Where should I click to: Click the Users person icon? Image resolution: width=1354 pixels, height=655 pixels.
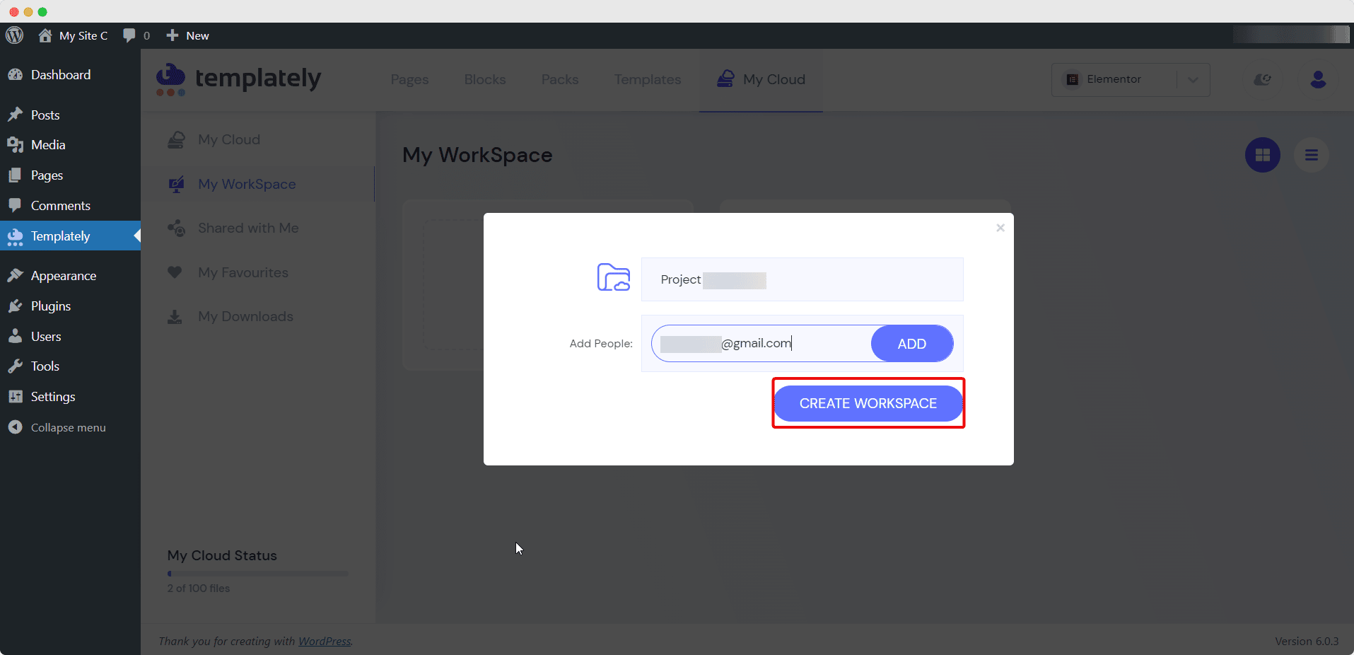click(15, 337)
